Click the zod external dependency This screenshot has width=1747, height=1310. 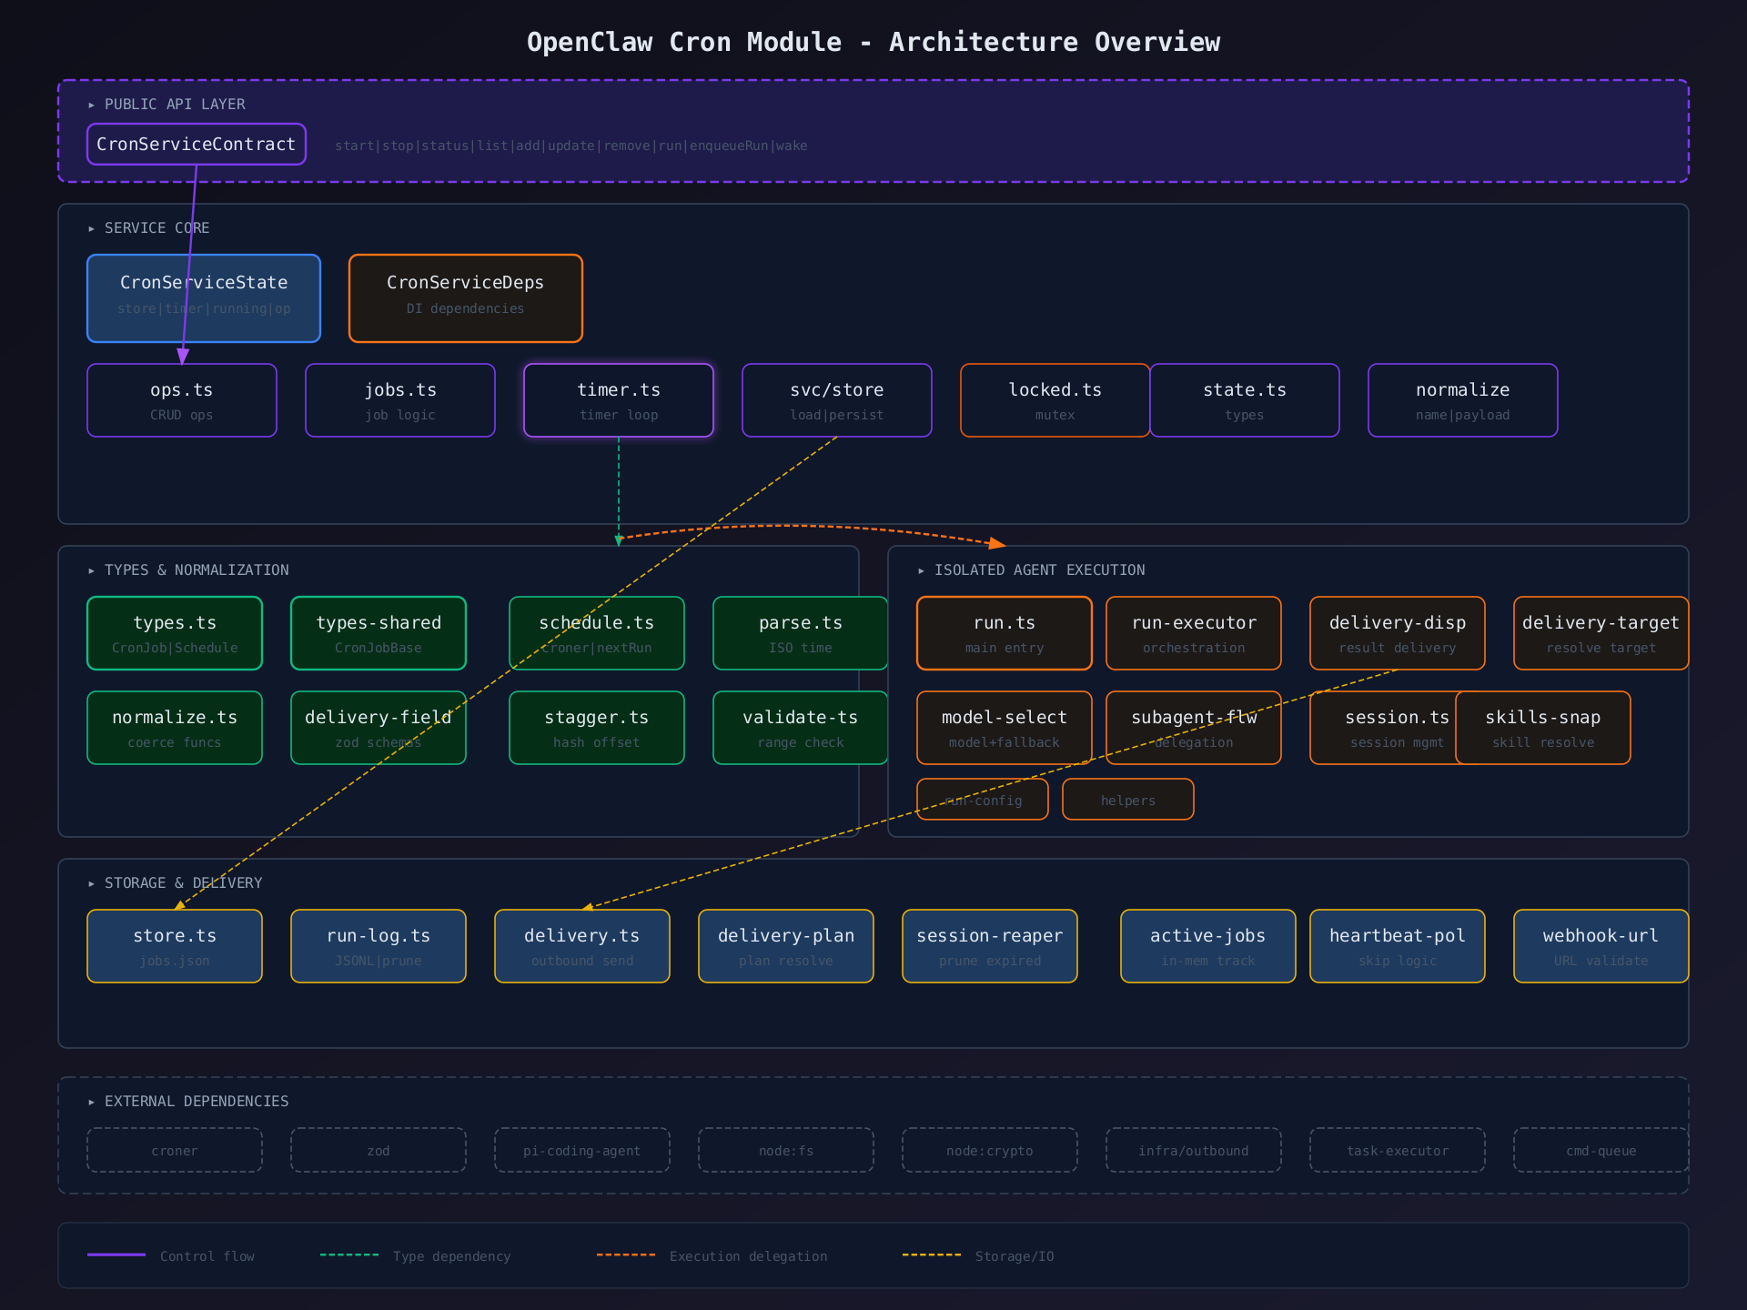pos(379,1150)
